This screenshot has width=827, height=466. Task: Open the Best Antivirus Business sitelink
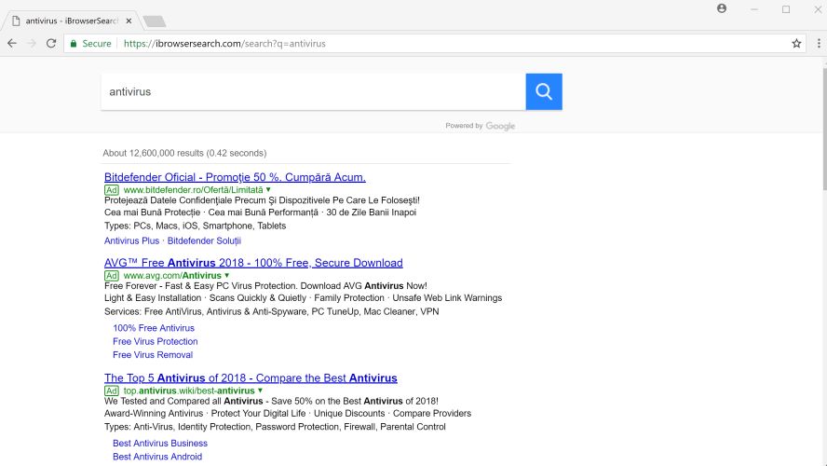click(x=160, y=444)
